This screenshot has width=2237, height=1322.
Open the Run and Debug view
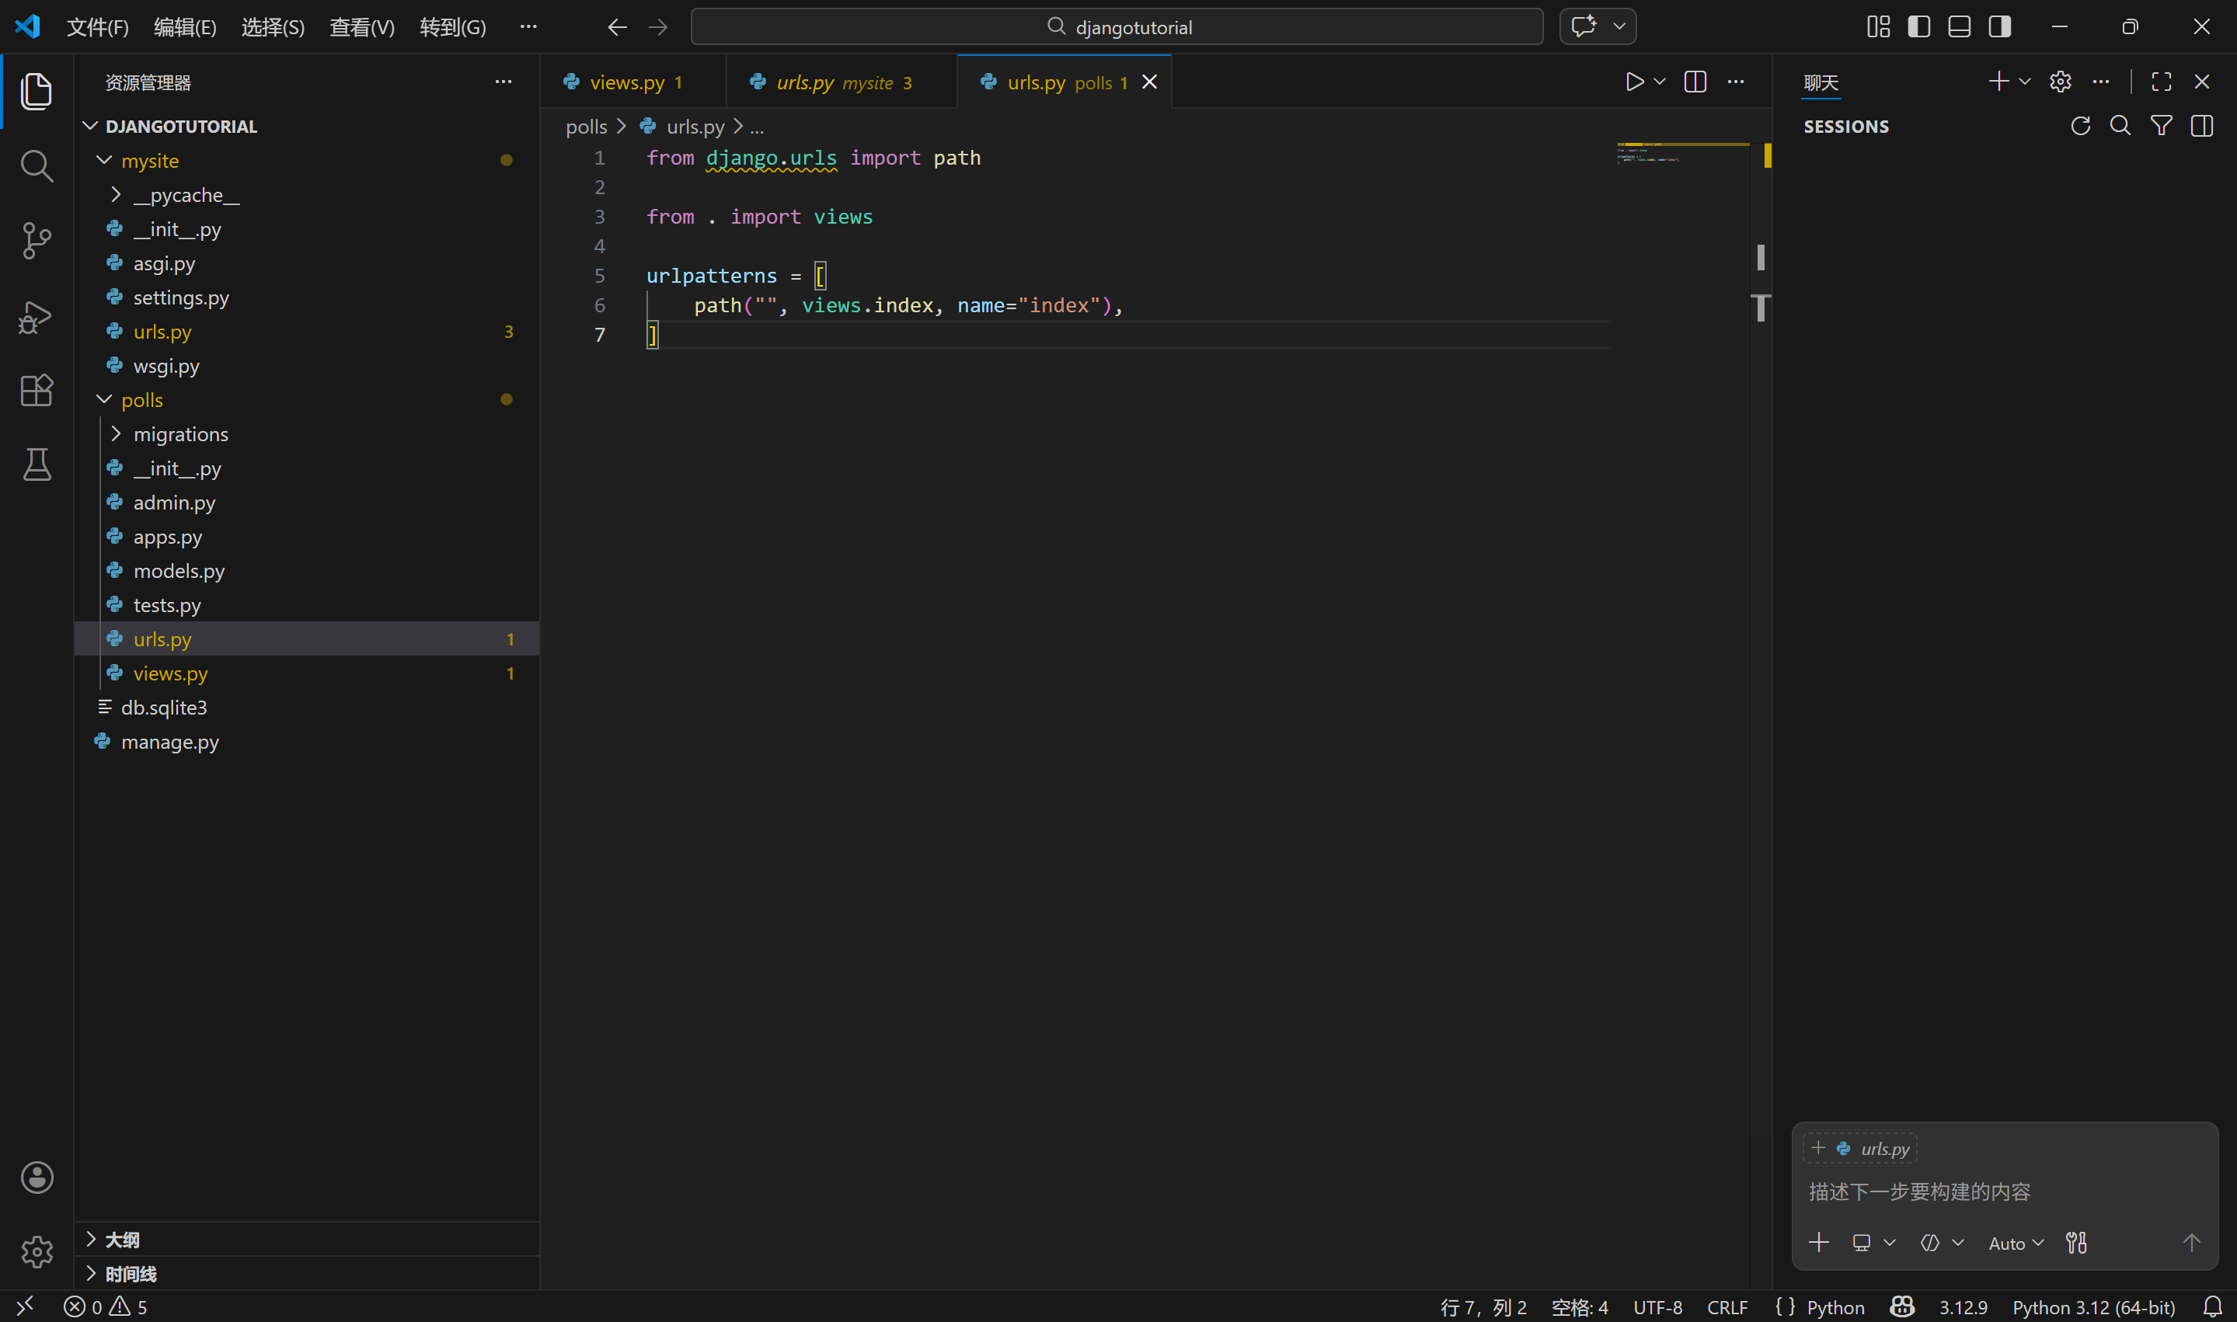click(36, 316)
